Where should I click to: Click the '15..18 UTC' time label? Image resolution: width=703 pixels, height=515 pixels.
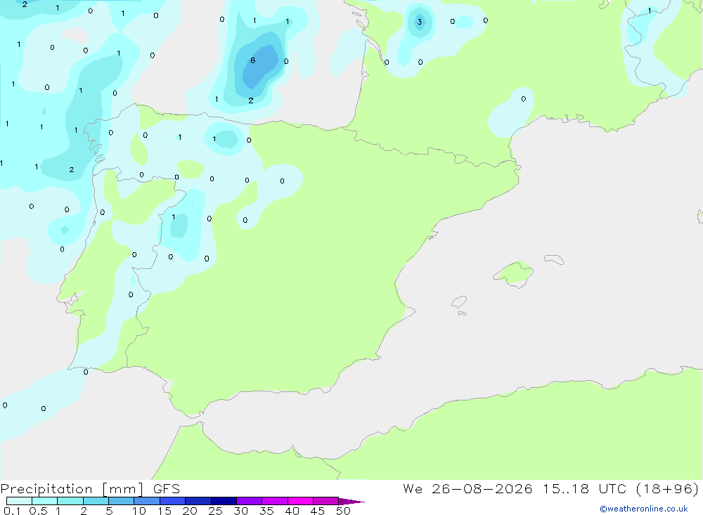(584, 488)
